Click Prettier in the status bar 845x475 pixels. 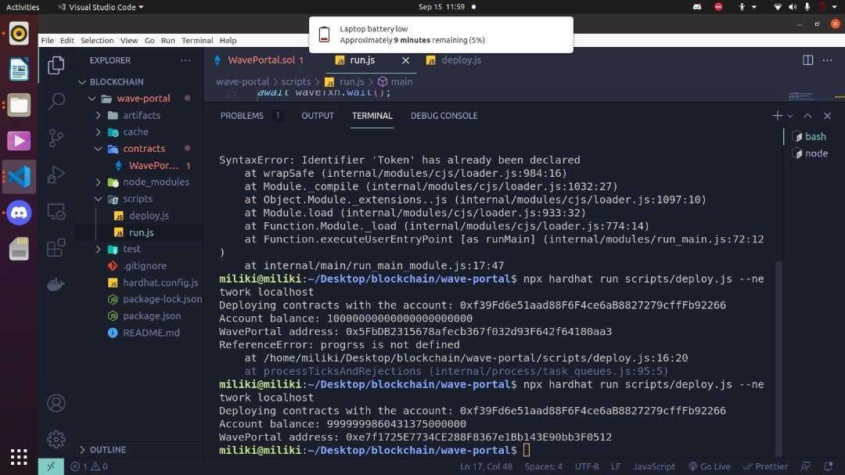click(x=765, y=466)
